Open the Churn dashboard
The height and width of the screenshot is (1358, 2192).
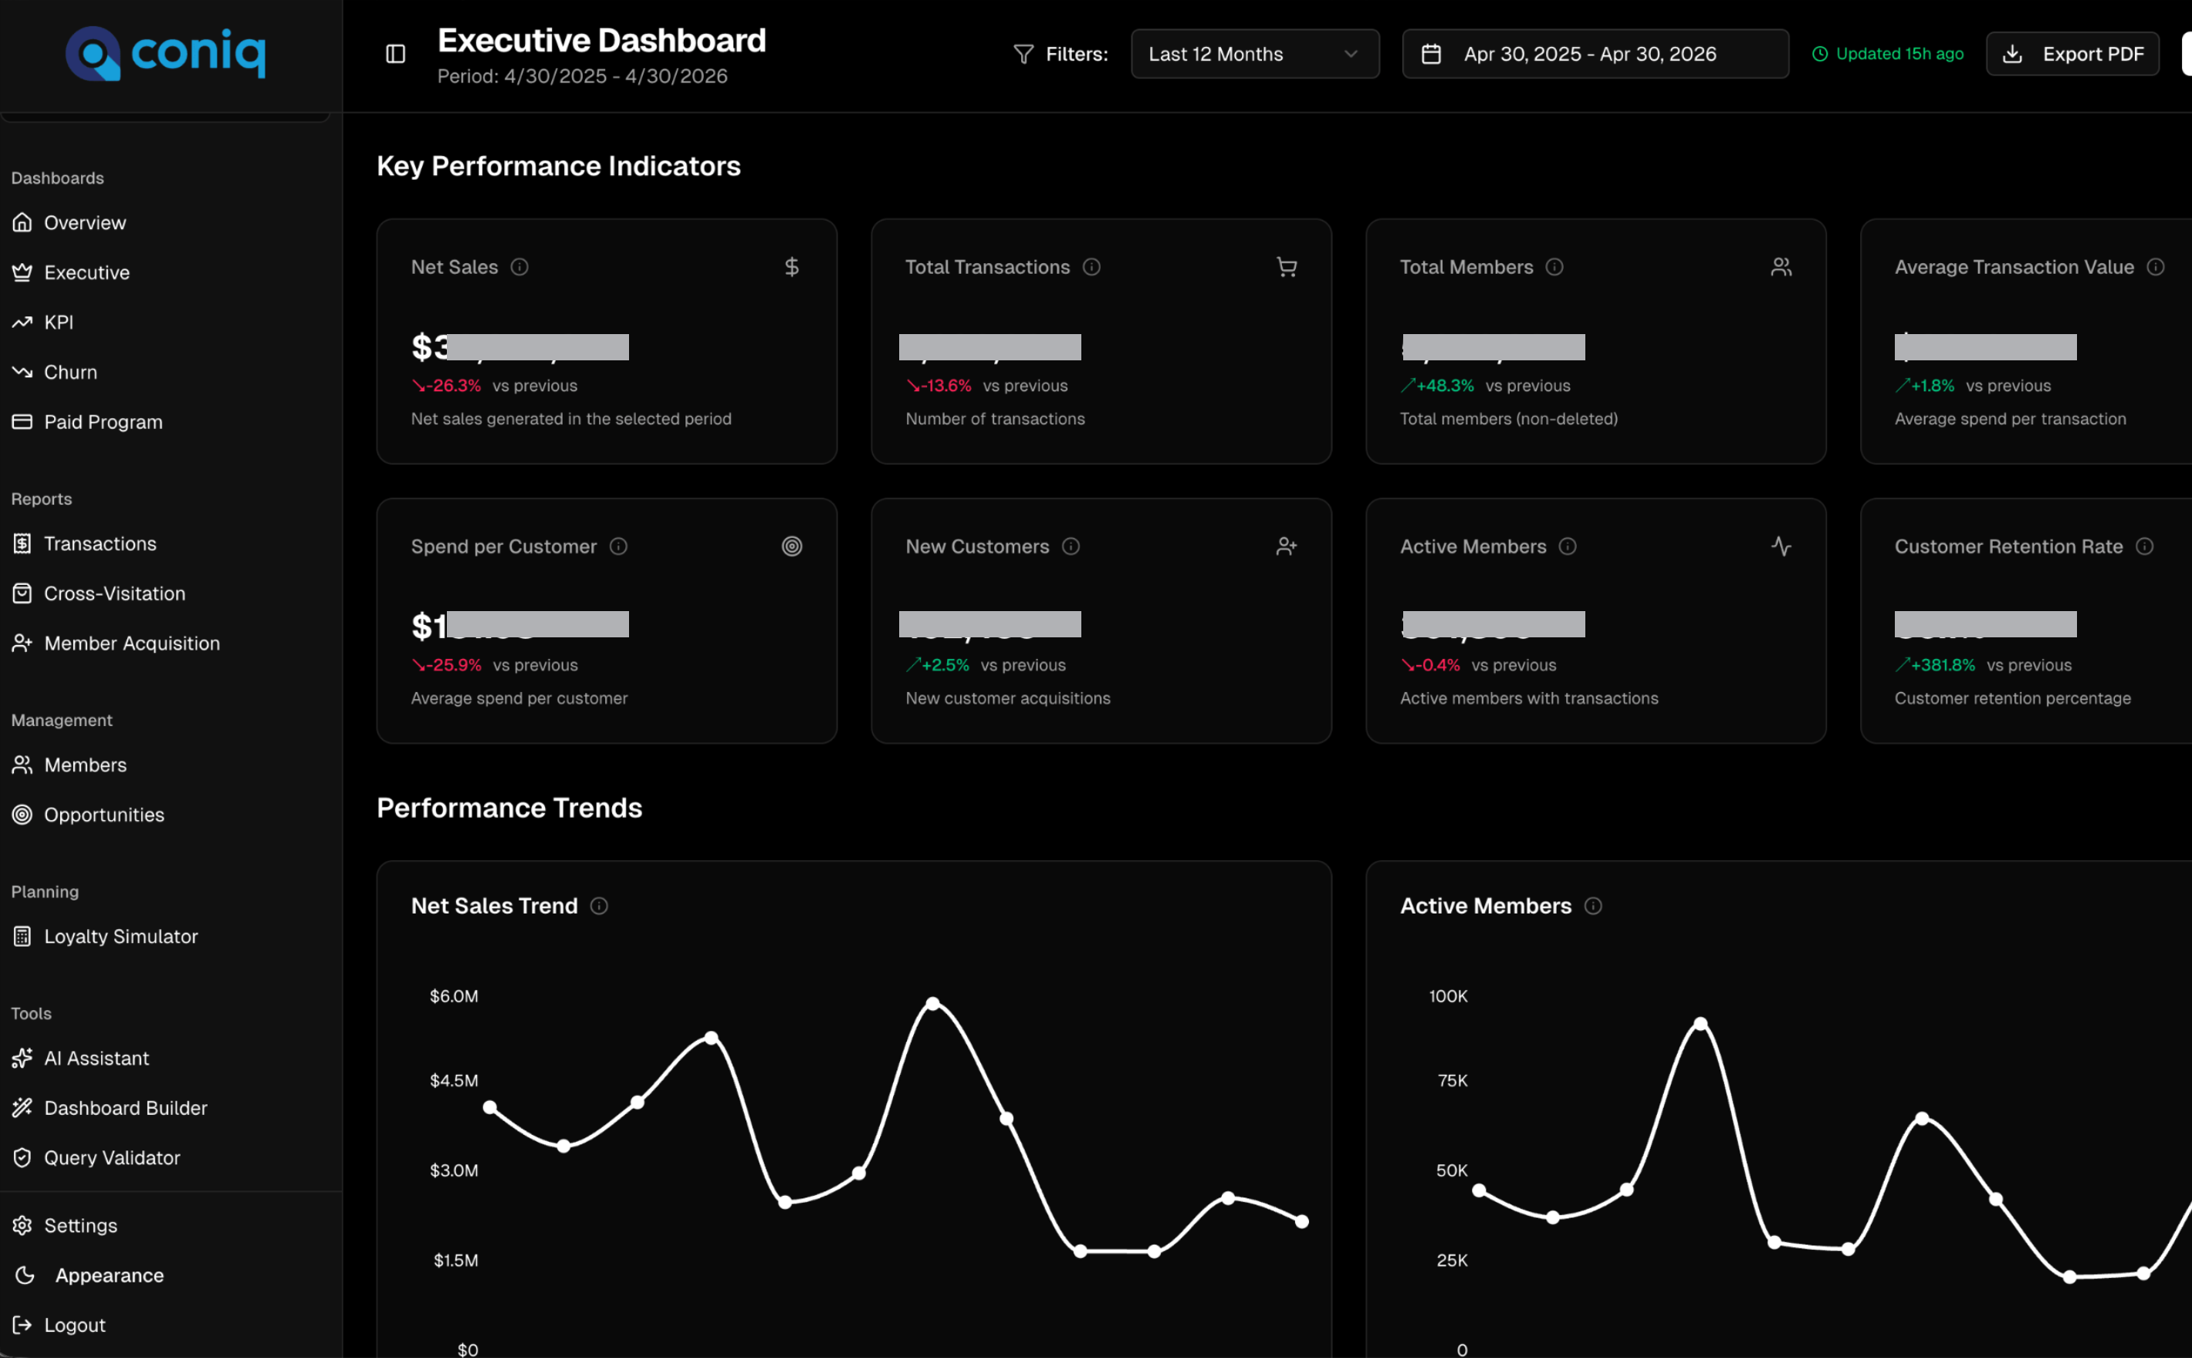[x=70, y=372]
